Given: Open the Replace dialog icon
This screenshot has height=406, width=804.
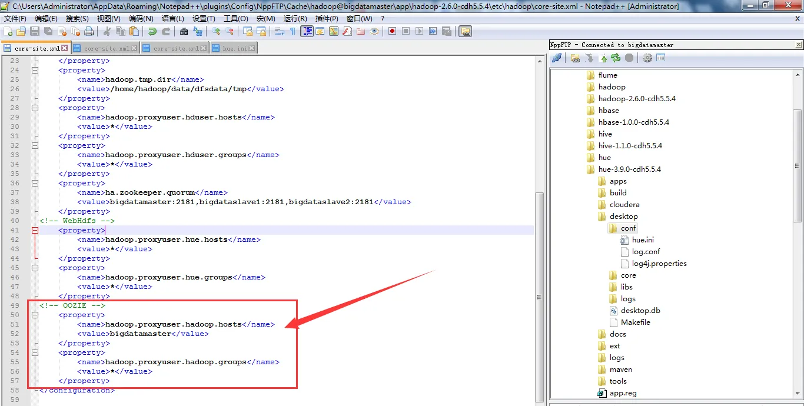Looking at the screenshot, I should [x=198, y=31].
